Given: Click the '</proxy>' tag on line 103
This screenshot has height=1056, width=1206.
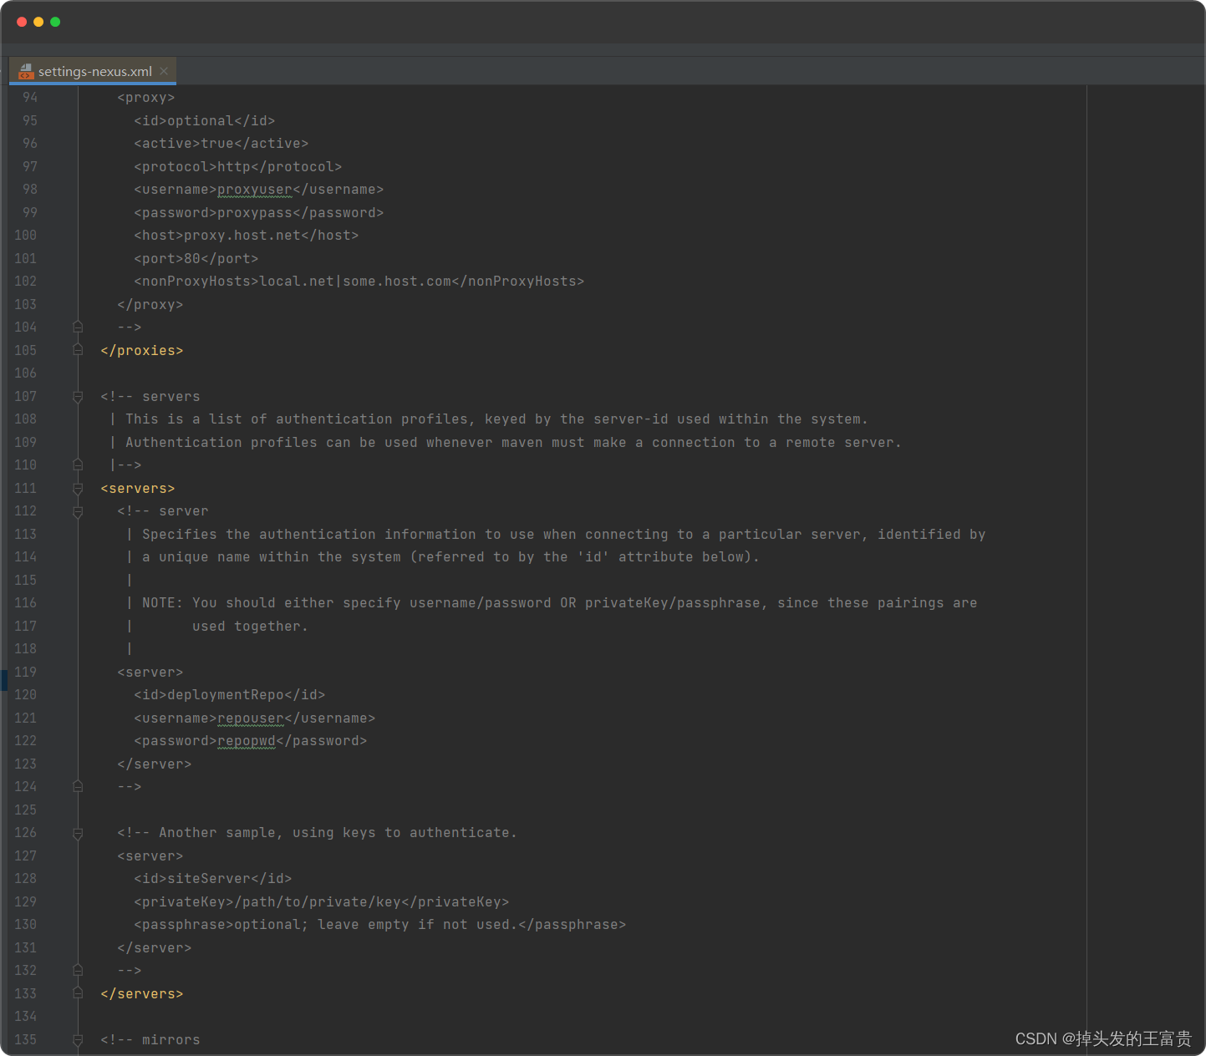Looking at the screenshot, I should coord(150,304).
